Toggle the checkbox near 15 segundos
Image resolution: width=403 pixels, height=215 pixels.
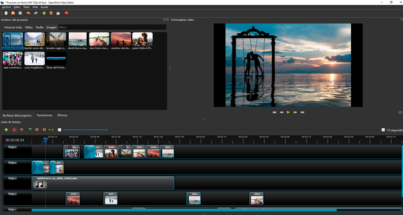[383, 130]
